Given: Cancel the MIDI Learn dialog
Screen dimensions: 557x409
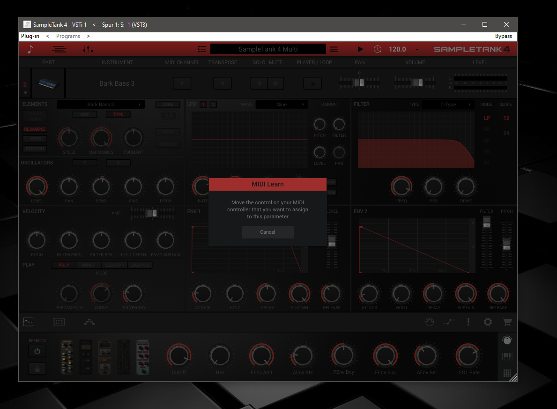Looking at the screenshot, I should click(x=267, y=232).
